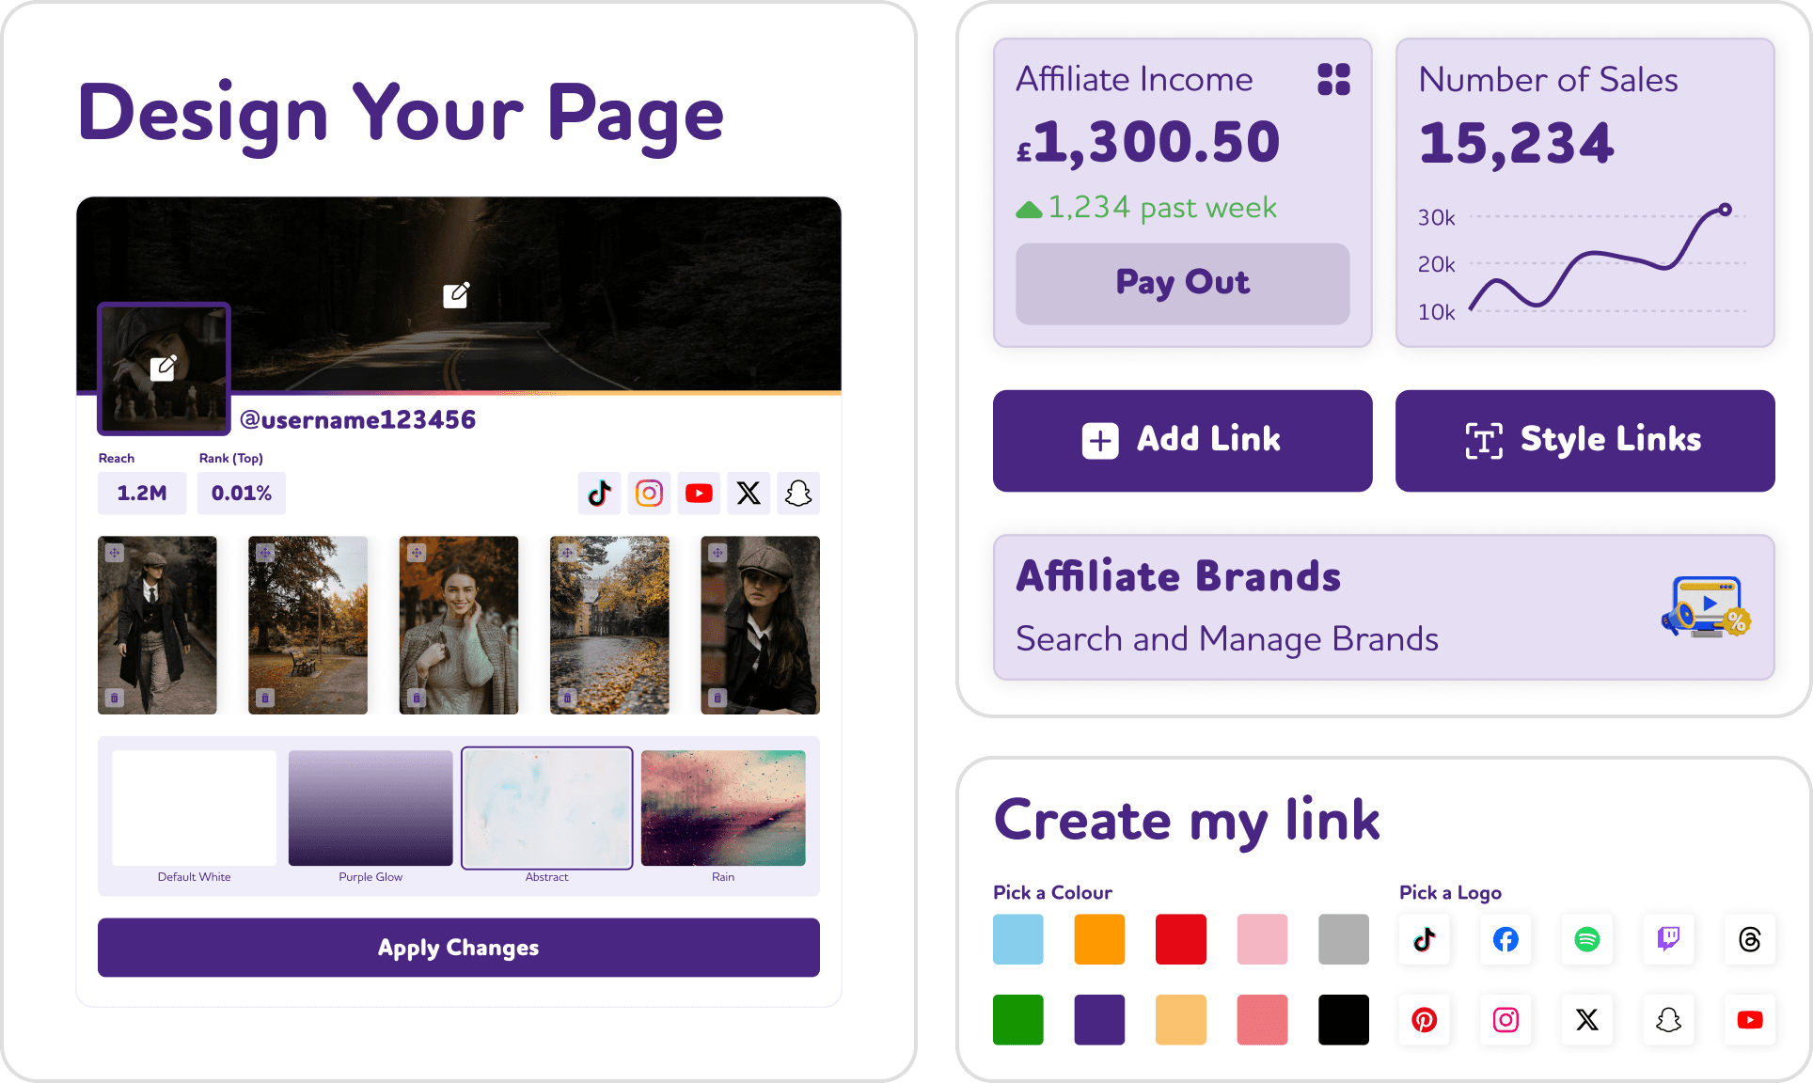1813x1083 pixels.
Task: Open the TikTok icon beside the profile stats
Action: (x=599, y=493)
